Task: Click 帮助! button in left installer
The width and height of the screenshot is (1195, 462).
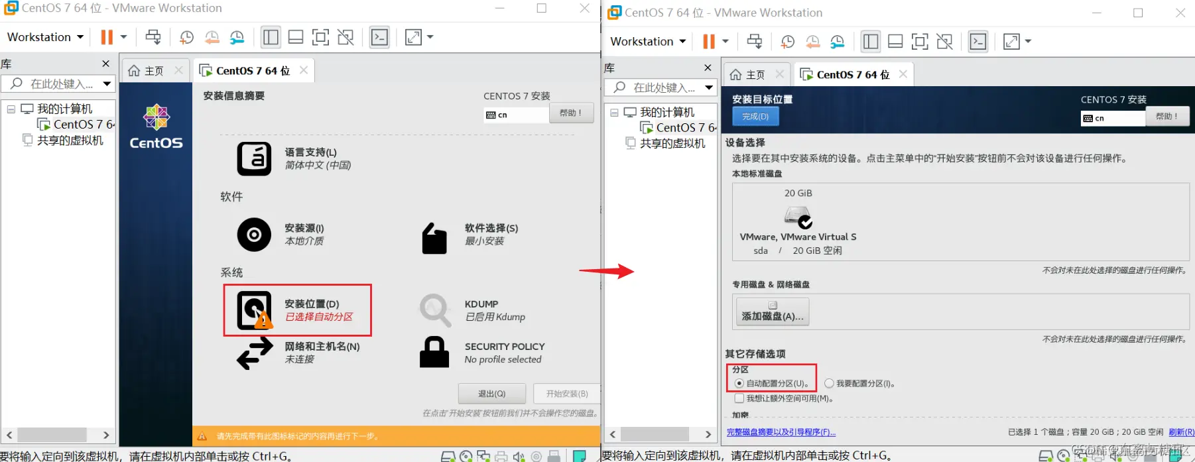Action: point(570,113)
